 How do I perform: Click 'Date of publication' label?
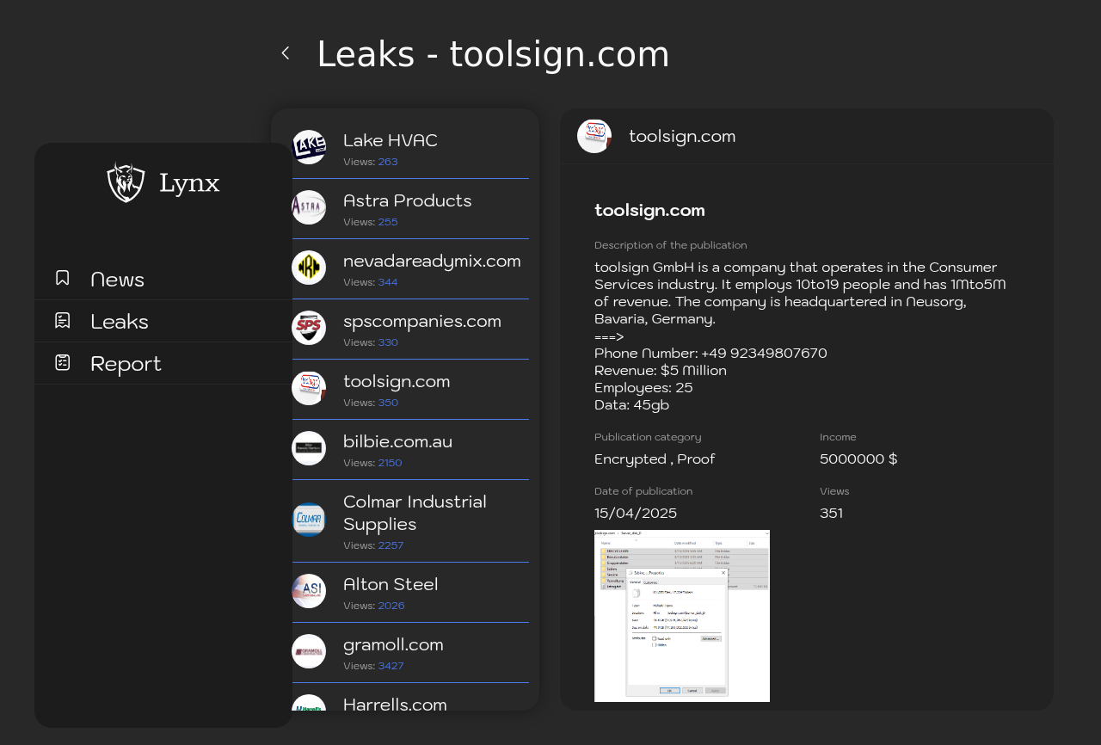click(643, 491)
